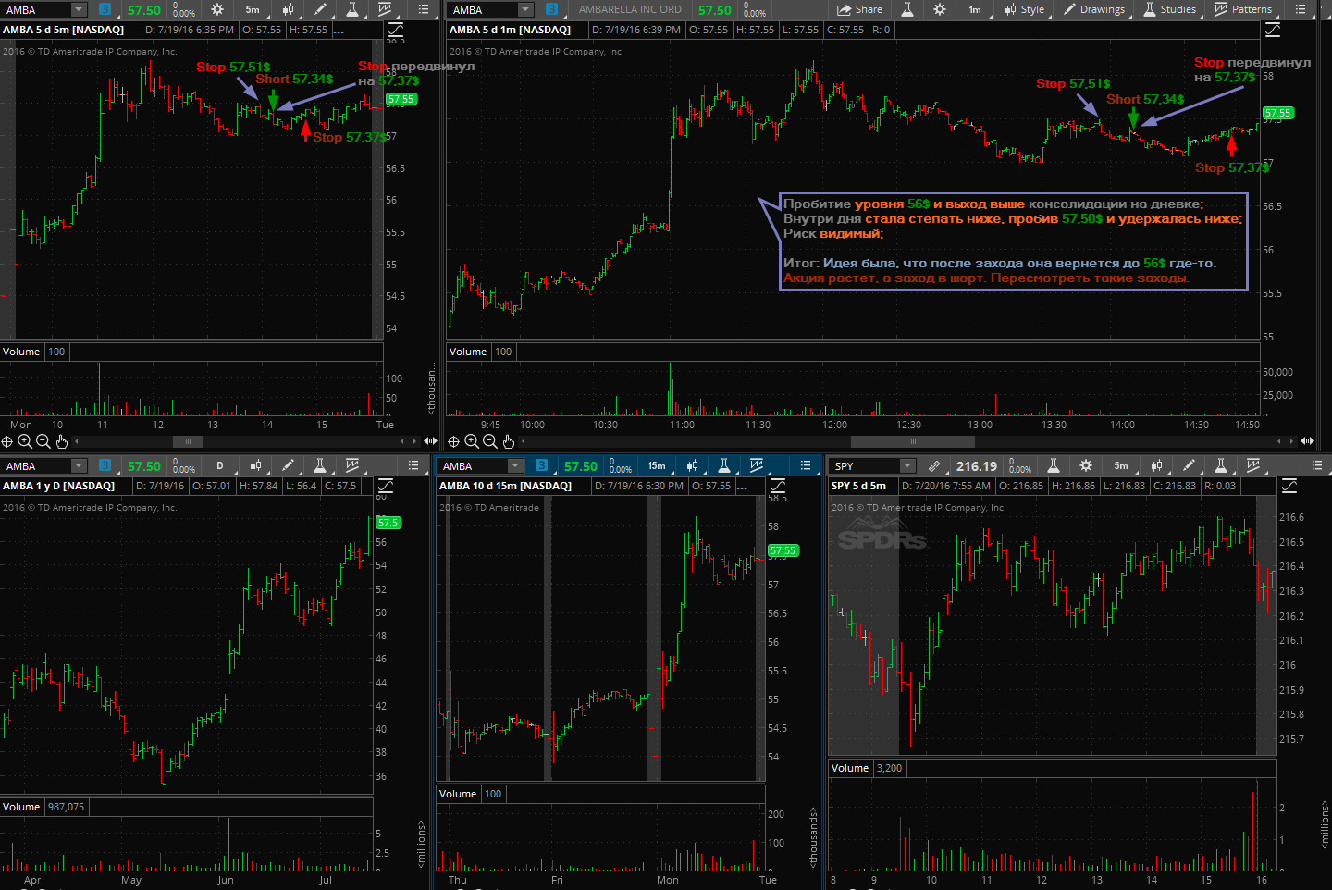Open patterns icon in daily chart

(x=352, y=465)
